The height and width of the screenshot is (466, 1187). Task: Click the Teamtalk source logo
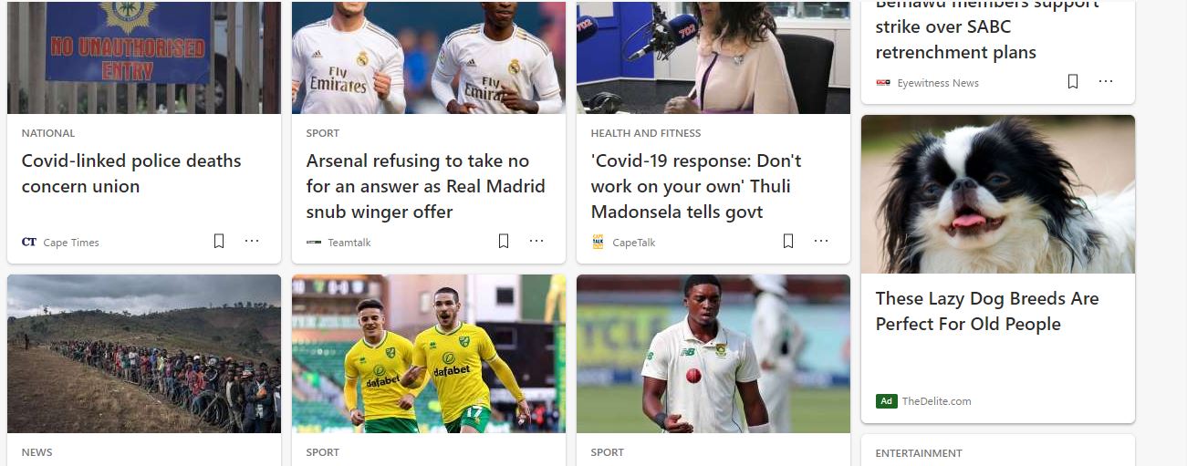(x=314, y=243)
